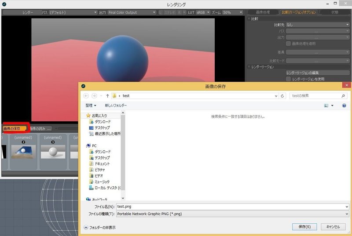The width and height of the screenshot is (352, 236).
Task: Select the Network node
Action: pos(97,199)
